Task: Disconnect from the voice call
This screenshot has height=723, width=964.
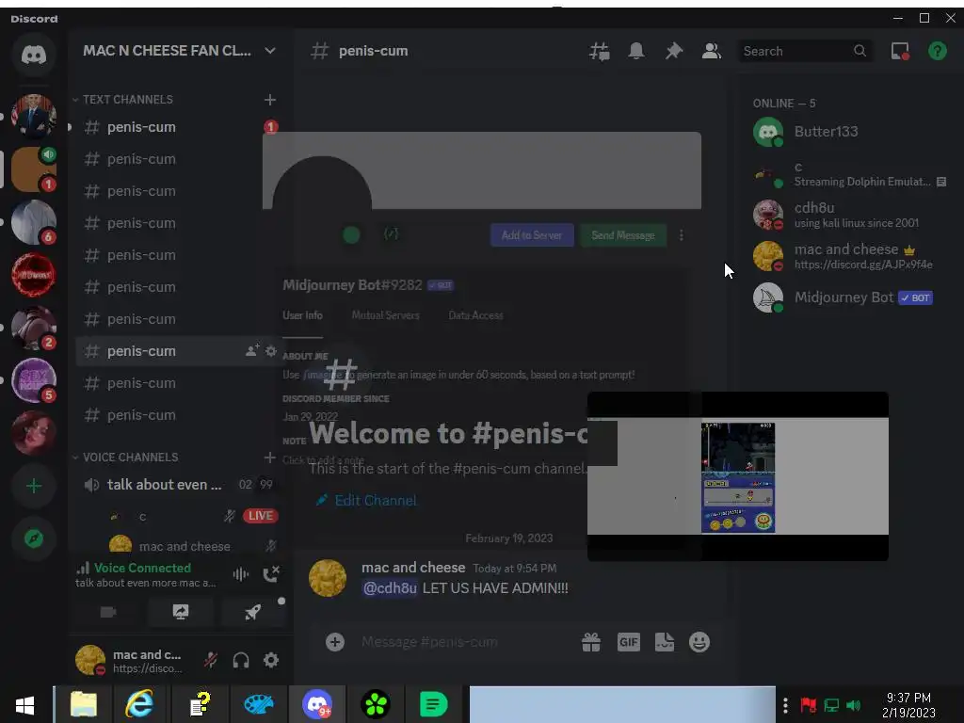Action: (x=271, y=574)
